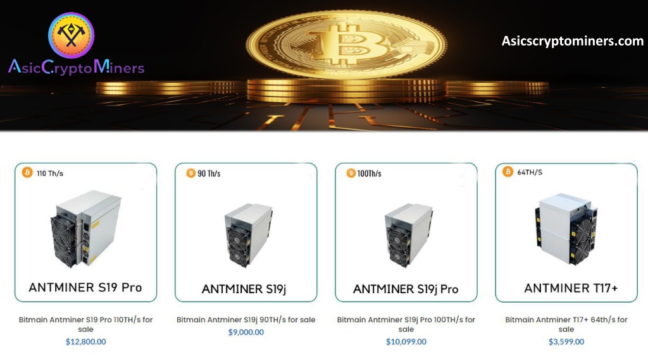Click the bitcoin badge next to 110 Th/s
648x364 pixels.
[x=27, y=173]
